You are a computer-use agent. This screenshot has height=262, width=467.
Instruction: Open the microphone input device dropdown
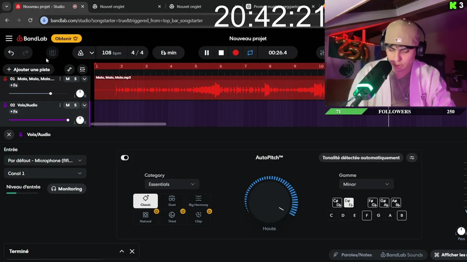pyautogui.click(x=45, y=160)
